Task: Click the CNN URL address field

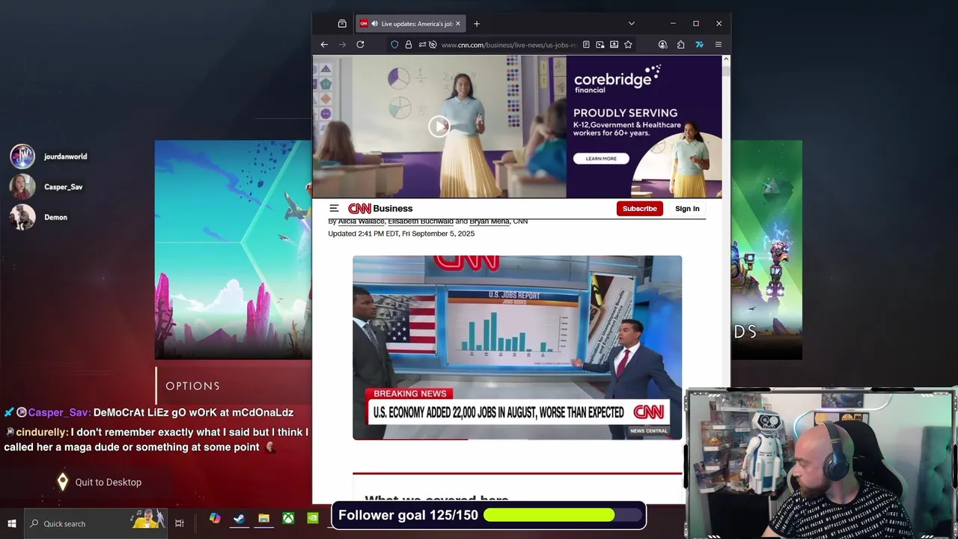Action: pos(507,45)
